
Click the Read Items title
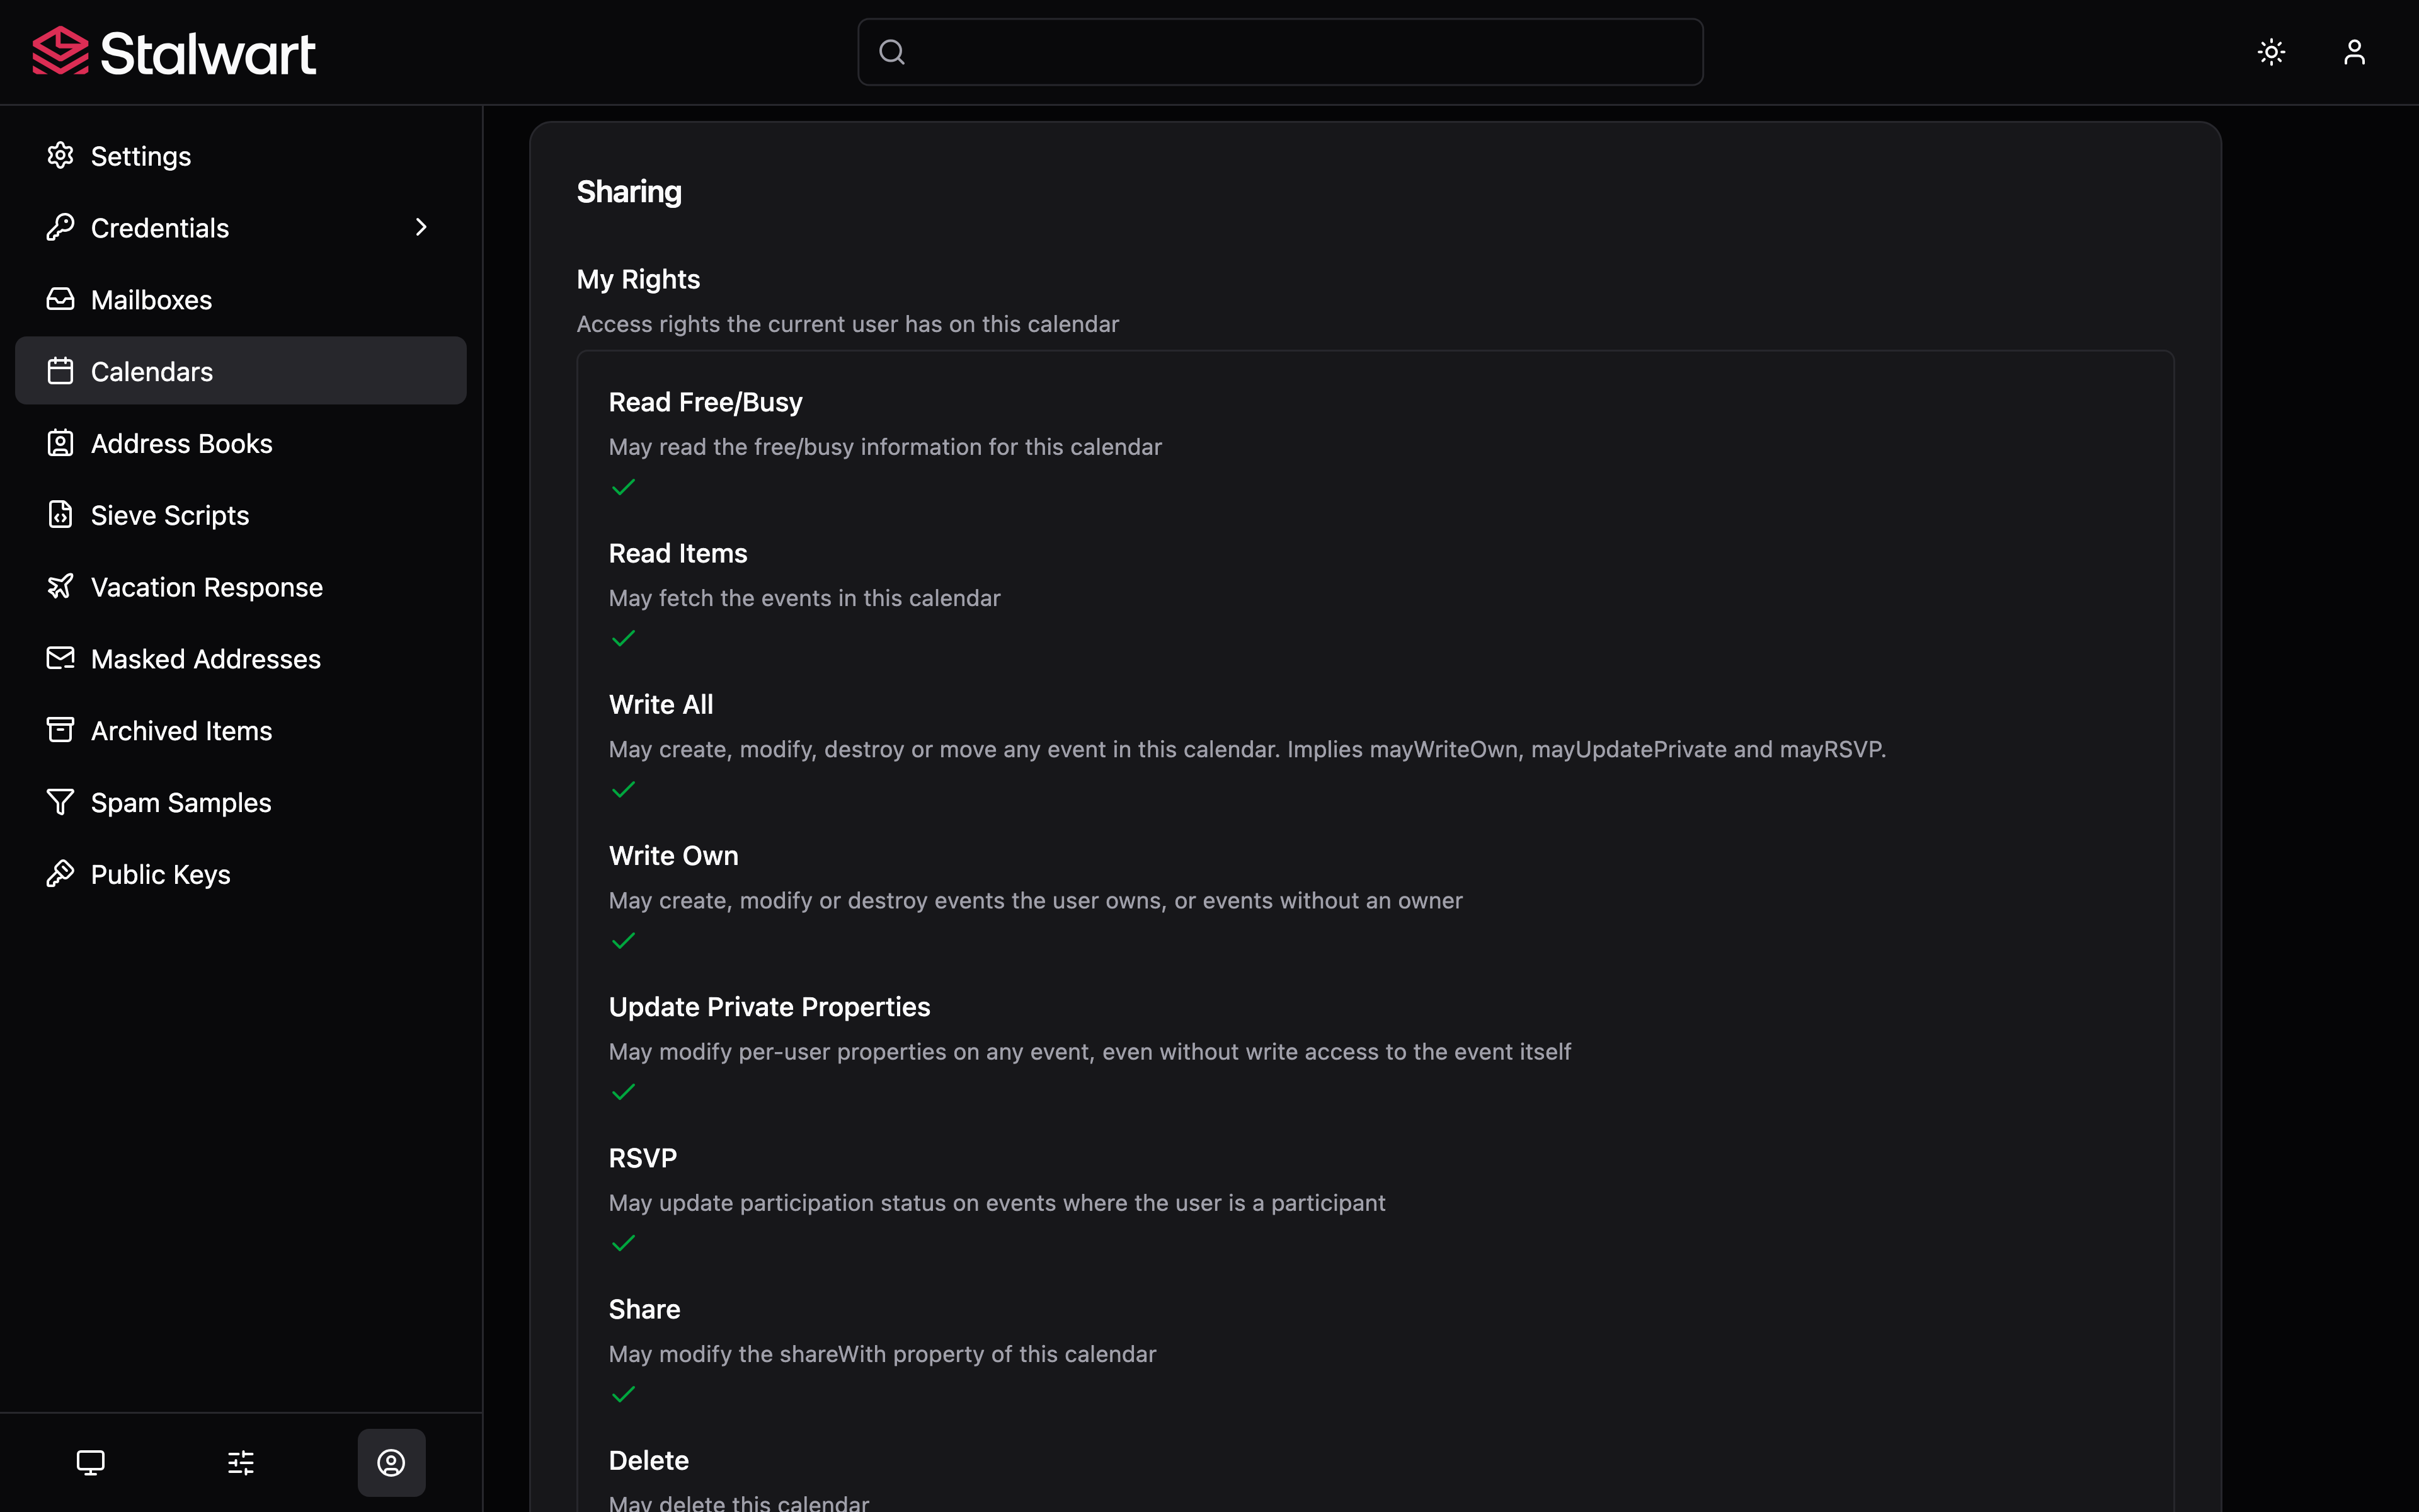tap(678, 553)
